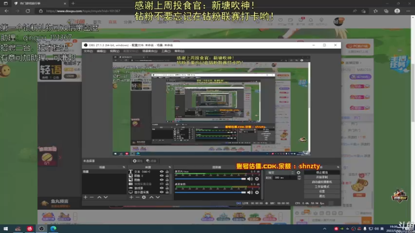Open Windows Start menu
The image size is (415, 233).
point(6,228)
